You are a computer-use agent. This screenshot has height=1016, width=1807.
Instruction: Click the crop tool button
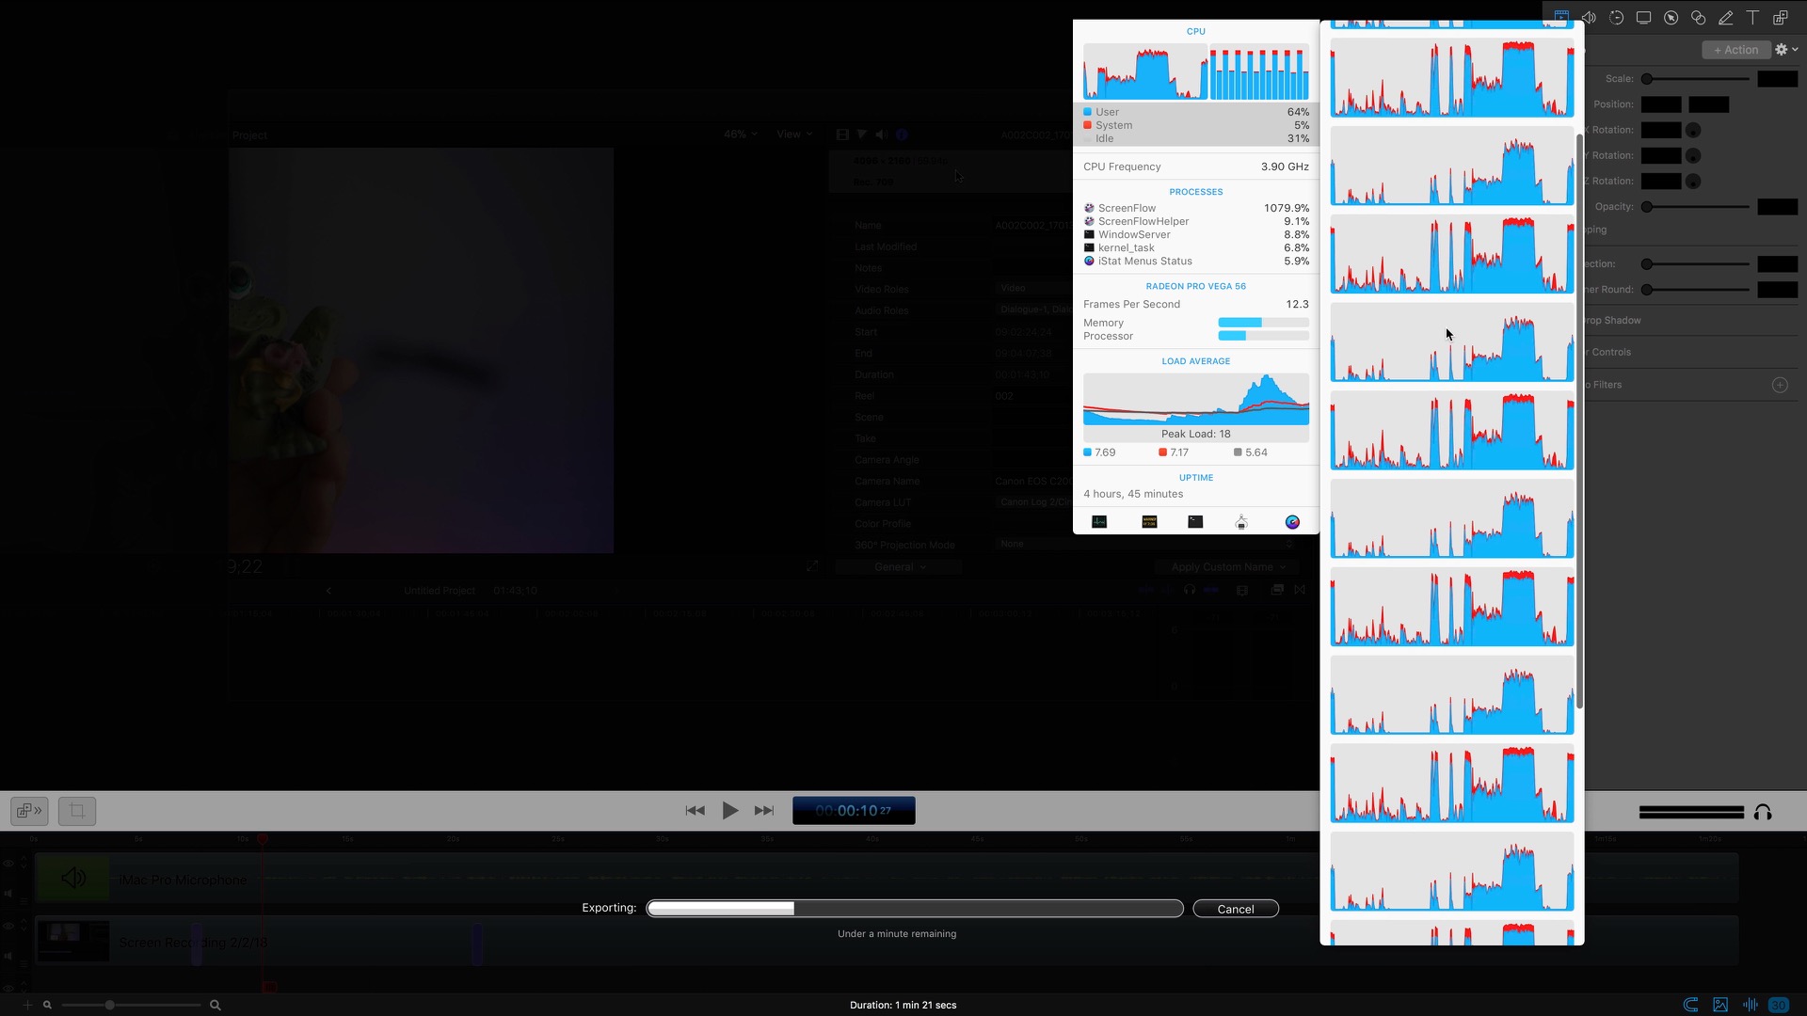(x=77, y=811)
